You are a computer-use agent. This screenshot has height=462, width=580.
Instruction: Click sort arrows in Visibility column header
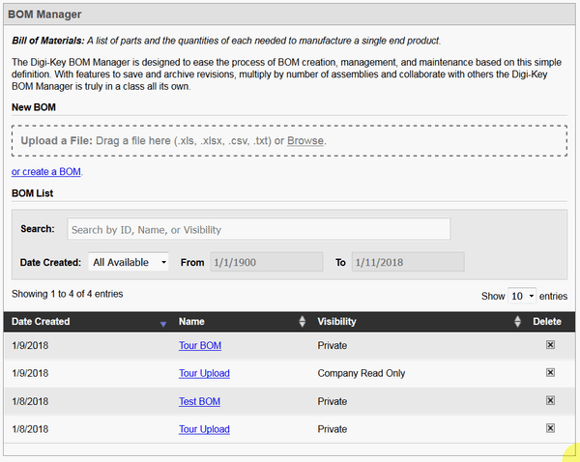(x=518, y=322)
